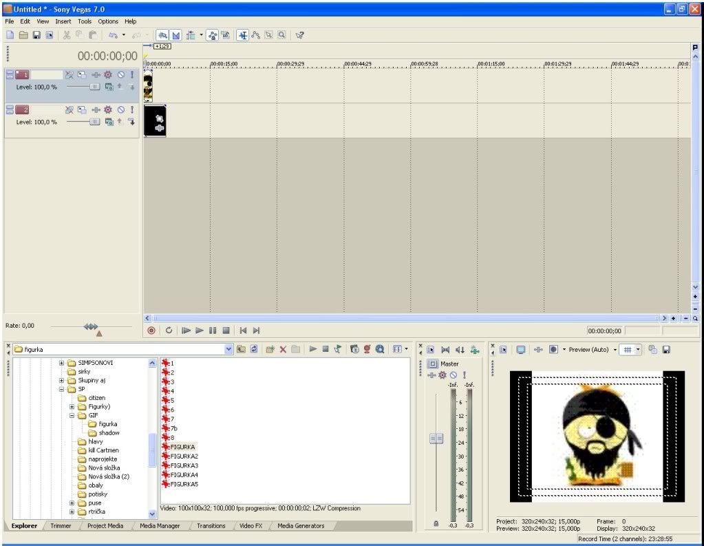This screenshot has height=546, width=704.
Task: Open the Insert menu
Action: click(63, 21)
